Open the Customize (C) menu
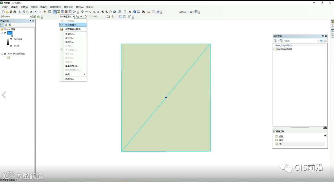This screenshot has width=334, height=182. click(x=68, y=7)
